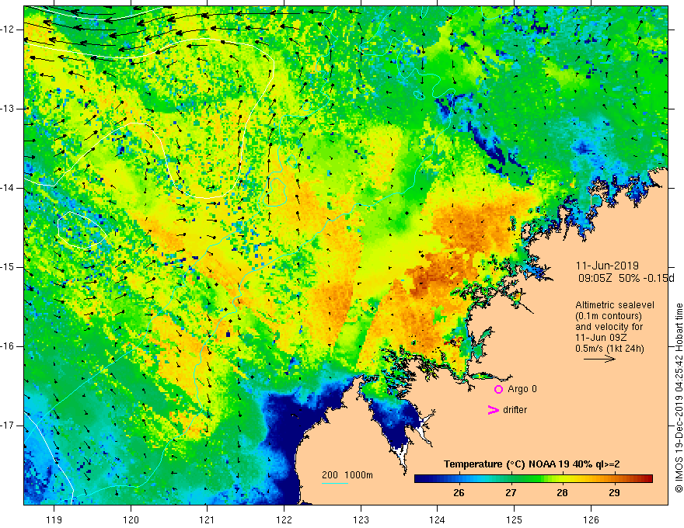Click the '11-Jun-2019' date label
This screenshot has width=684, height=528.
(x=607, y=266)
